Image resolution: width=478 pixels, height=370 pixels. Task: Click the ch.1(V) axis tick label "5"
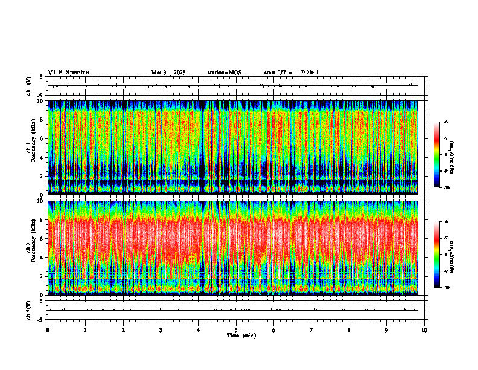coord(42,77)
